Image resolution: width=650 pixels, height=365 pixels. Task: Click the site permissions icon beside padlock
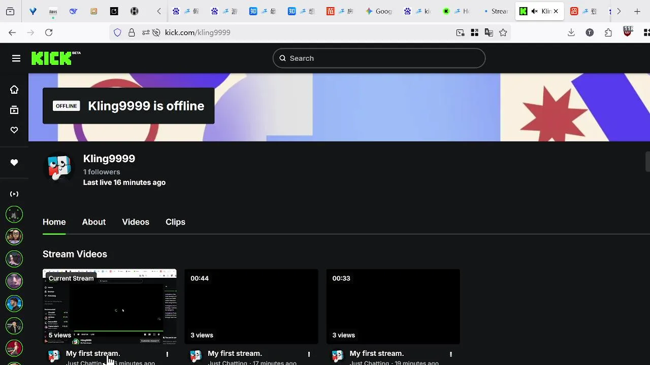(146, 32)
